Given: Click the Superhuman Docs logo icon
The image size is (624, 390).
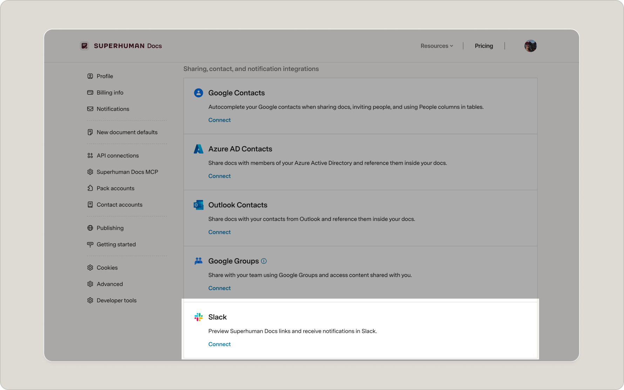Looking at the screenshot, I should [x=84, y=46].
